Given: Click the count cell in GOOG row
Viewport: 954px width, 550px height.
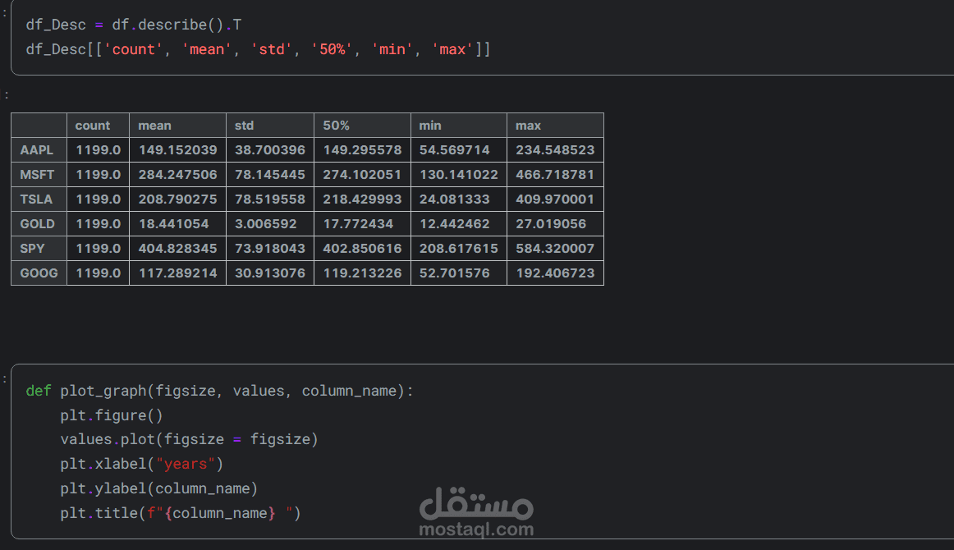Looking at the screenshot, I should tap(98, 273).
